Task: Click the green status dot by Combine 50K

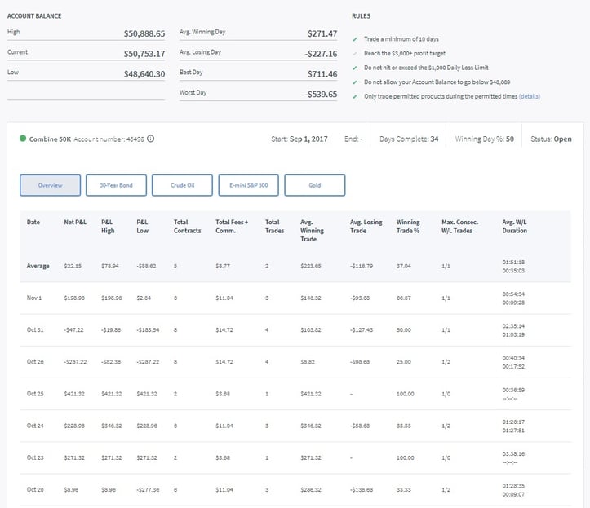Action: 22,139
